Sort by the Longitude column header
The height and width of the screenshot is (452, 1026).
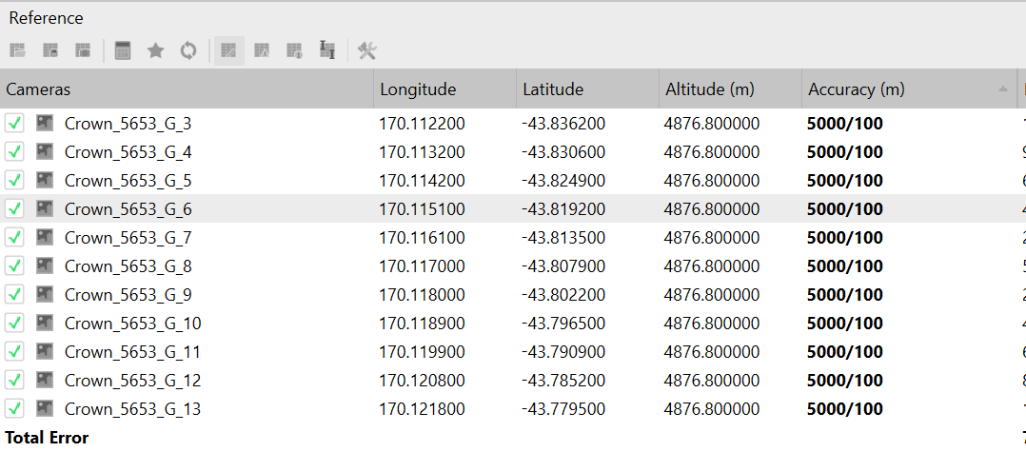(418, 89)
